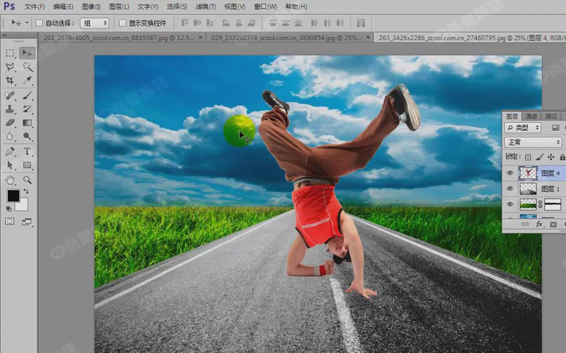The image size is (566, 353).
Task: Select the Rectangular Marquee tool
Action: pos(10,53)
